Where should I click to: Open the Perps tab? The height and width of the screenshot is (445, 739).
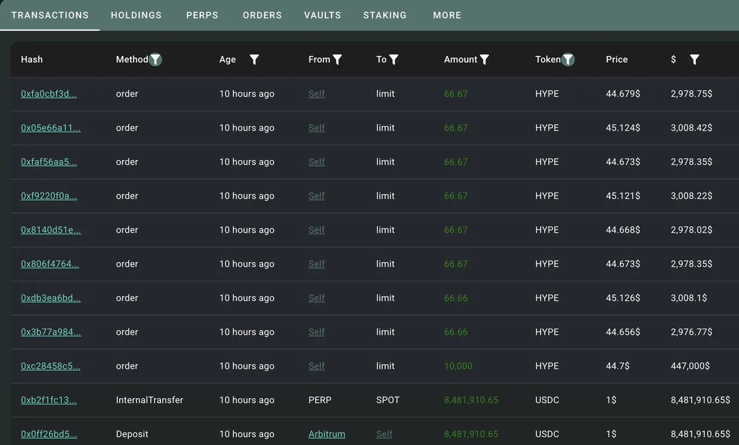coord(202,15)
